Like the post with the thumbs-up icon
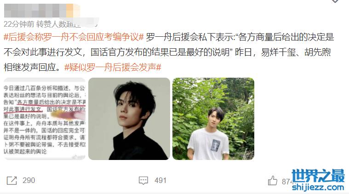Screen dimensions: 349x194 point(272,181)
